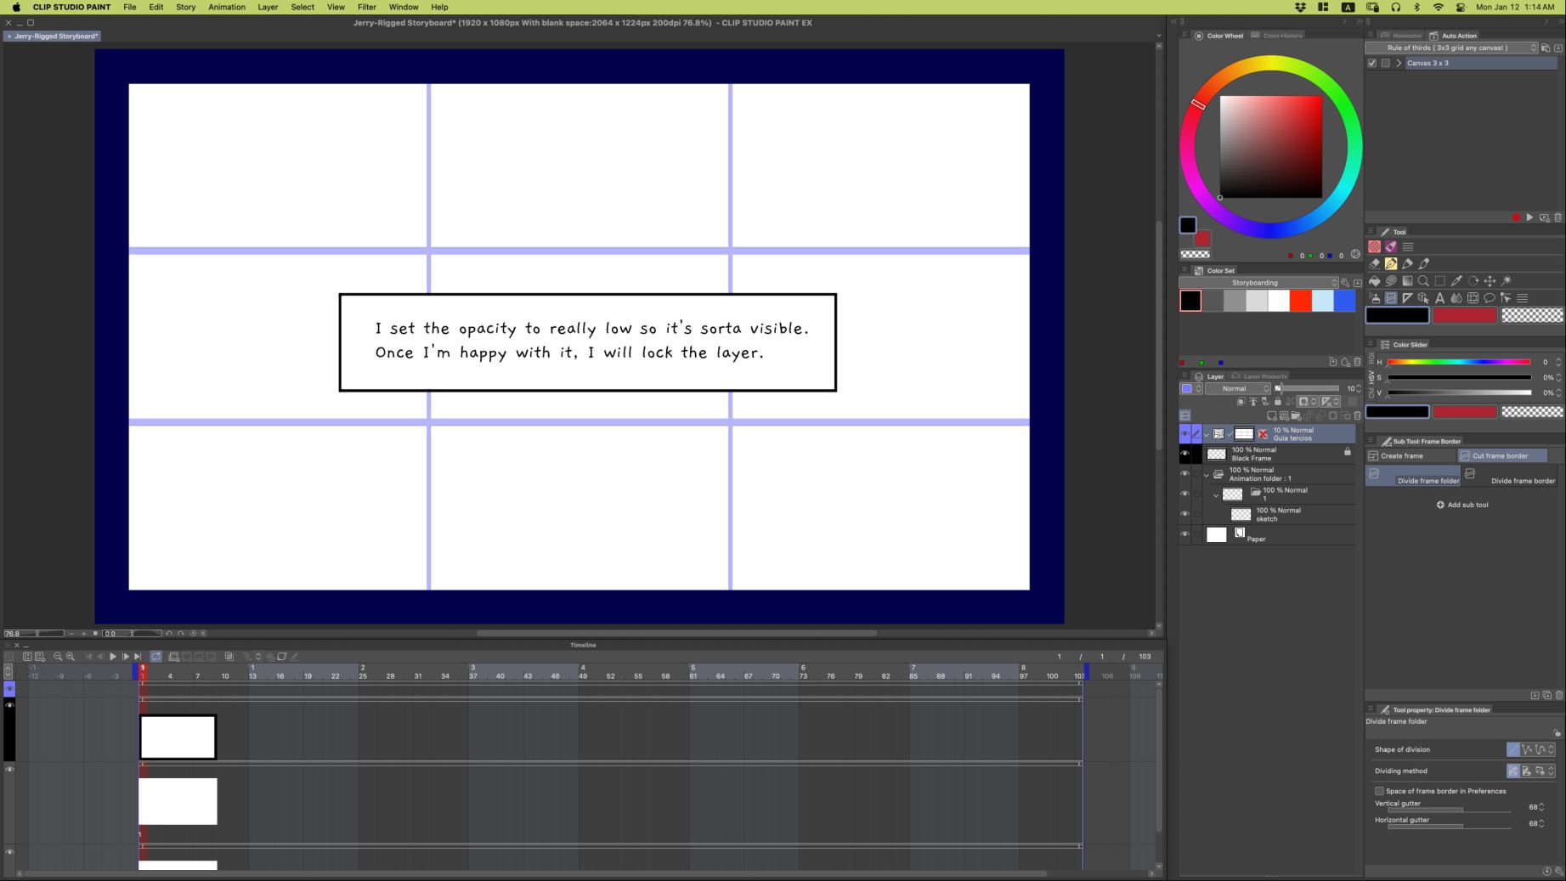Select the Text tool icon

1439,298
